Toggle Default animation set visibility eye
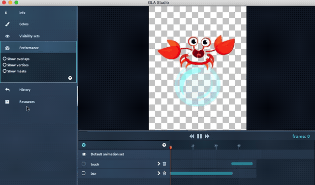315x185 pixels. coord(84,154)
